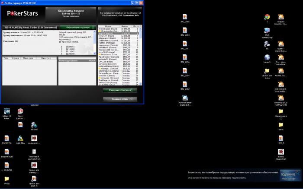Open Google Chrome desktop shortcut
This screenshot has height=189, width=303.
(267, 17)
